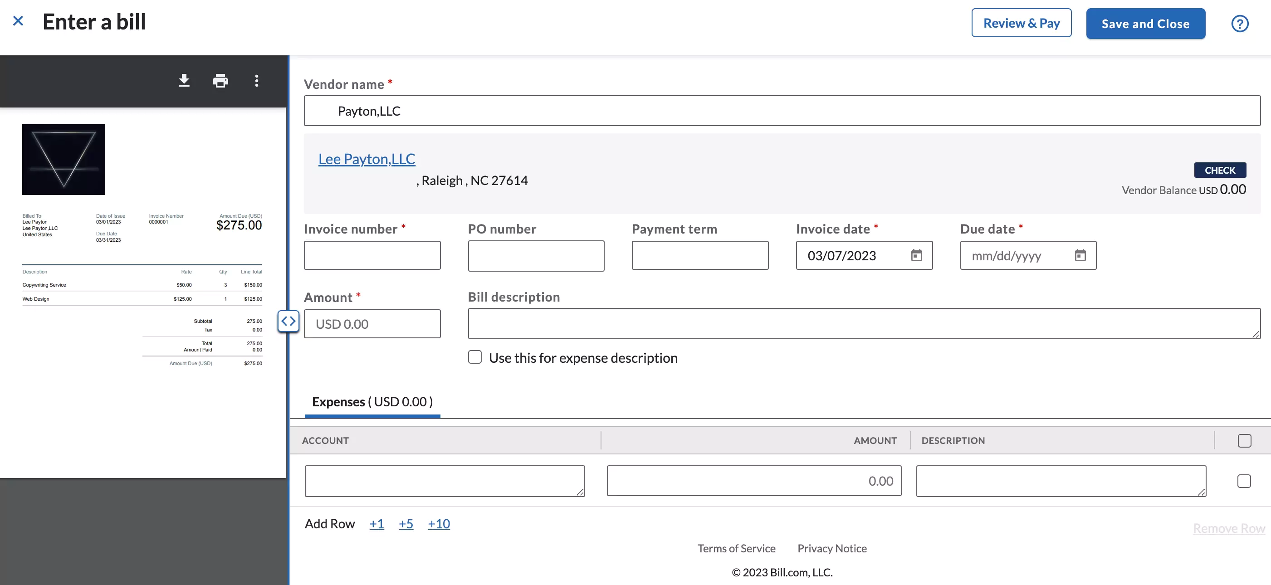Image resolution: width=1271 pixels, height=585 pixels.
Task: Open the Lee Payton,LLC vendor link
Action: tap(367, 159)
